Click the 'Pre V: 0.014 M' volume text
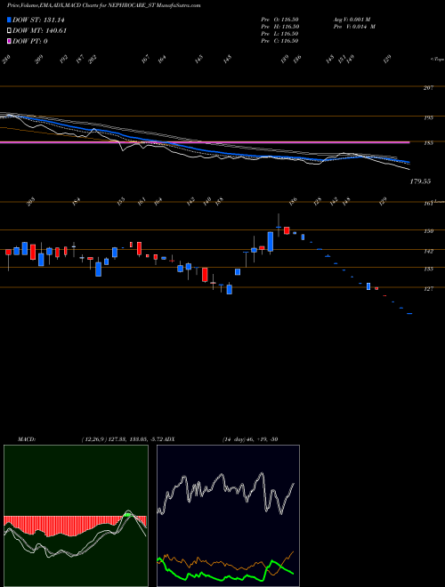The width and height of the screenshot is (445, 587). [354, 27]
